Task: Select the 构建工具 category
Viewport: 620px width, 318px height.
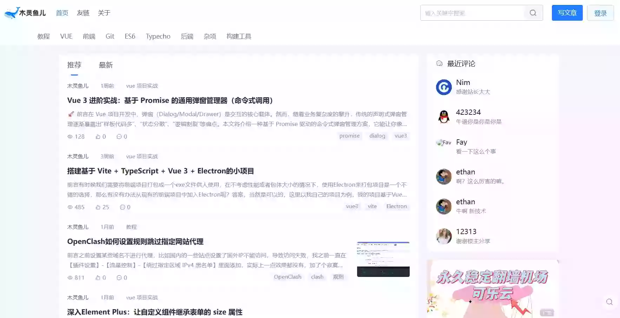Action: [x=238, y=36]
